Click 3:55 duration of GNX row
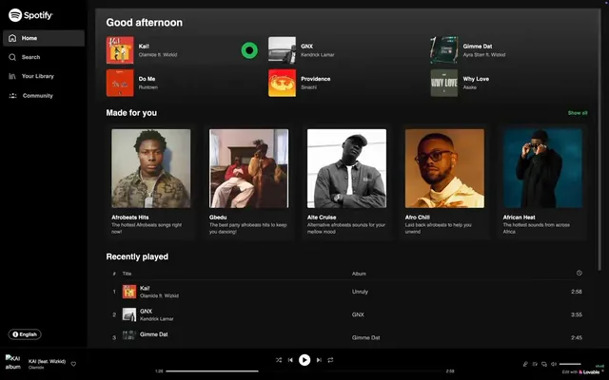This screenshot has height=380, width=609. (x=577, y=314)
